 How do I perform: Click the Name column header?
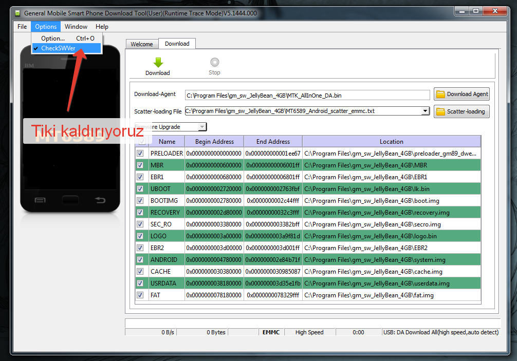[x=167, y=142]
